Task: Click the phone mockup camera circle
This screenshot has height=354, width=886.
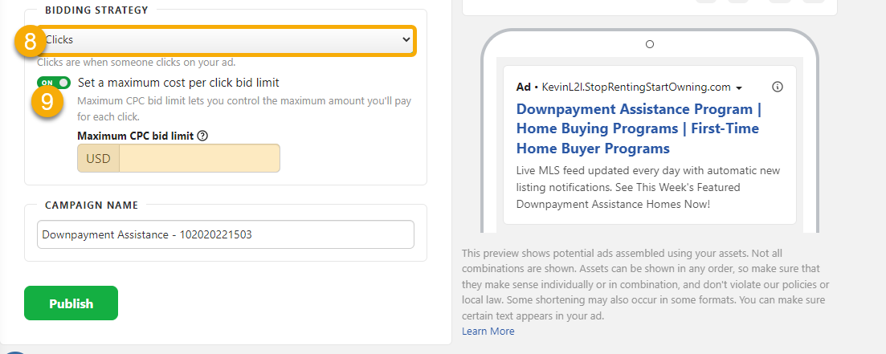Action: [650, 44]
